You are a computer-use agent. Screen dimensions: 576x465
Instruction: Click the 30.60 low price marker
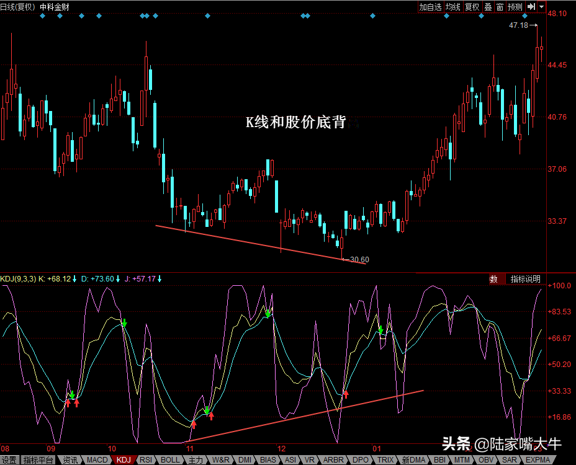pos(359,260)
